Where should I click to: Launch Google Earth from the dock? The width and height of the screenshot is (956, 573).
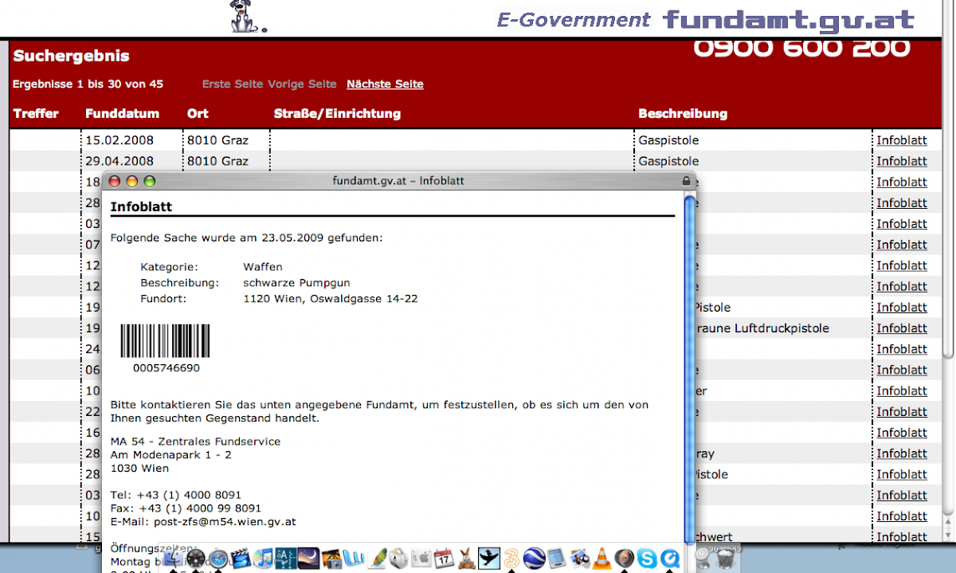tap(534, 558)
